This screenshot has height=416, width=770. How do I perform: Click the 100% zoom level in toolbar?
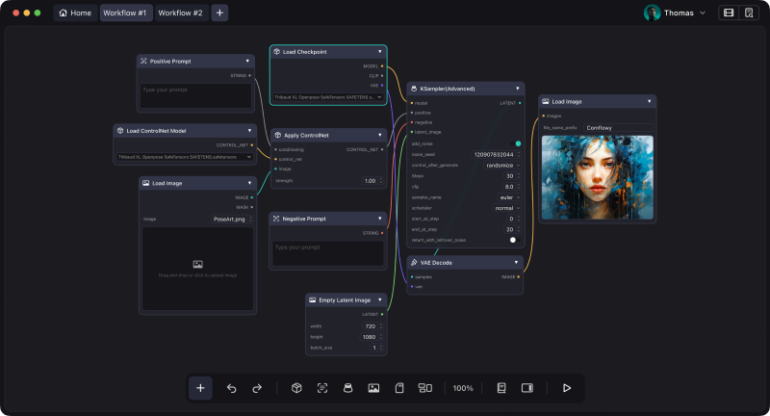463,388
